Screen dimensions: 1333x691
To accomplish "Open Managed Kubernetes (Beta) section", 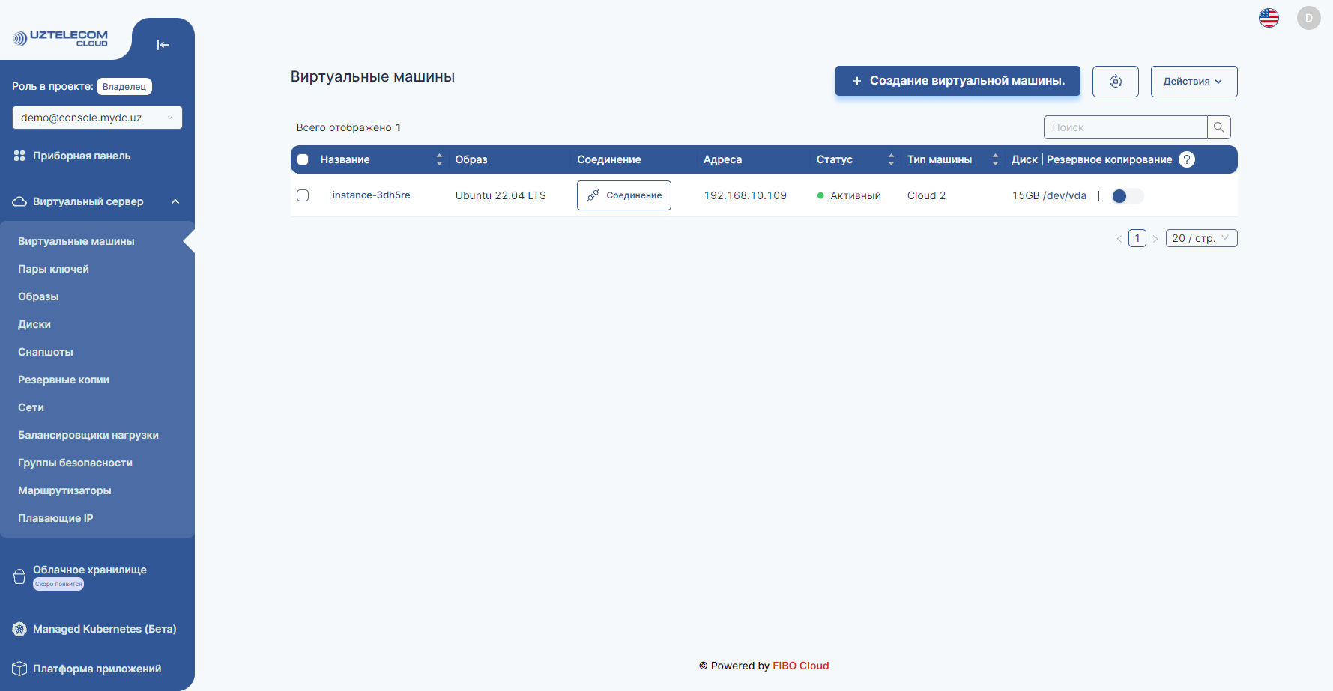I will [104, 629].
